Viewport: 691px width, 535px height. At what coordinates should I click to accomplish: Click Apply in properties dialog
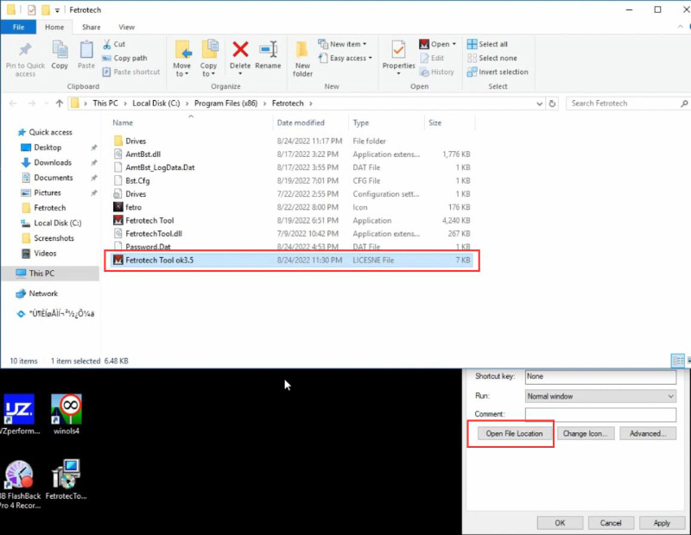(x=662, y=523)
